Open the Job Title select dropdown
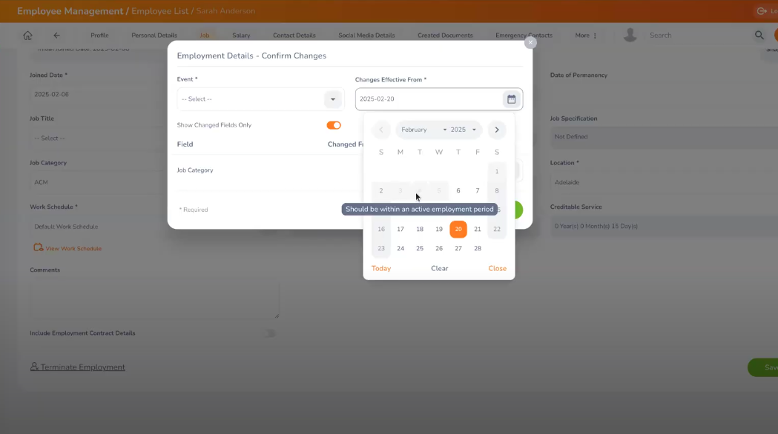This screenshot has width=778, height=434. tap(96, 138)
